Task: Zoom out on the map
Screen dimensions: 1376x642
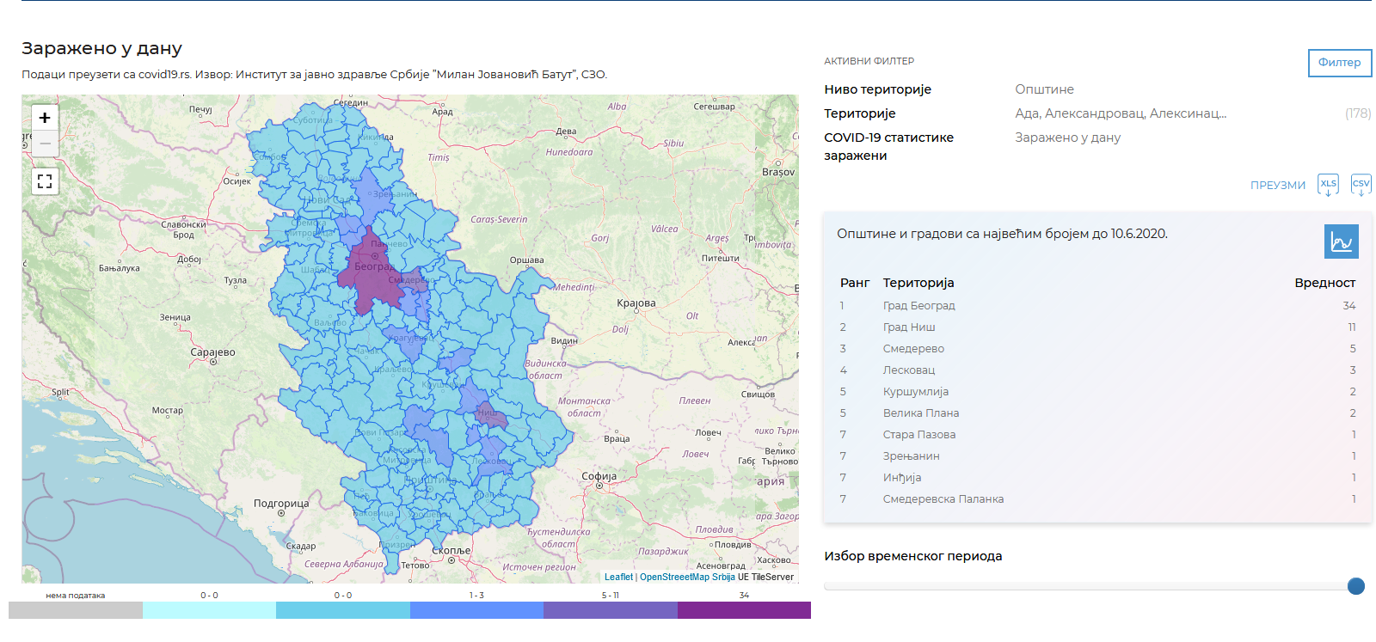Action: tap(45, 144)
